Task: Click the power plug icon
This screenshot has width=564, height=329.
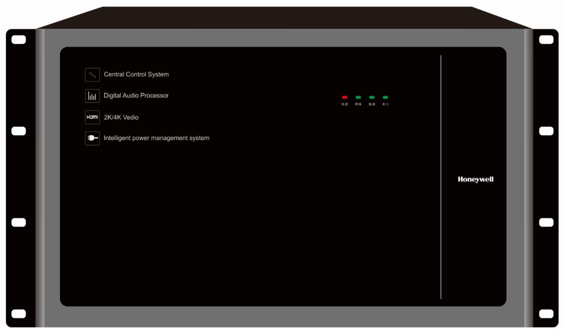Action: (92, 139)
